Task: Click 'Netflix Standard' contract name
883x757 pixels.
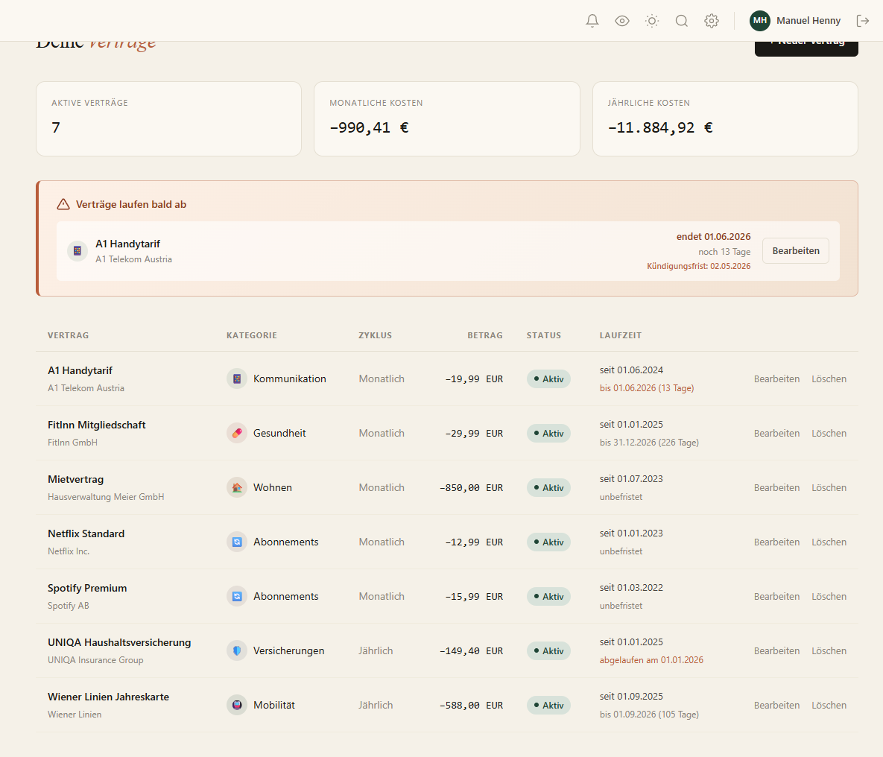Action: click(86, 533)
